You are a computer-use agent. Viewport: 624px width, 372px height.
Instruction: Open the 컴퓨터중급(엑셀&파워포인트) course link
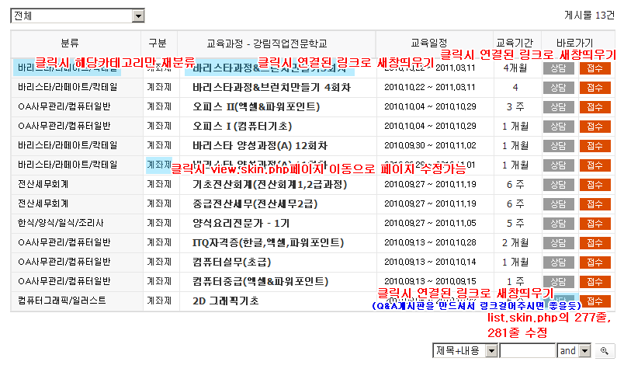pyautogui.click(x=259, y=280)
